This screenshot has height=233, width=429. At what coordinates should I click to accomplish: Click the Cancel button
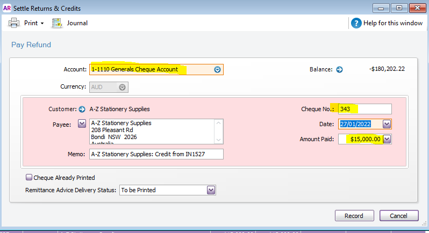click(399, 215)
